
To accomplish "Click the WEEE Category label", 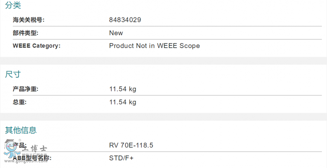I will [x=36, y=46].
